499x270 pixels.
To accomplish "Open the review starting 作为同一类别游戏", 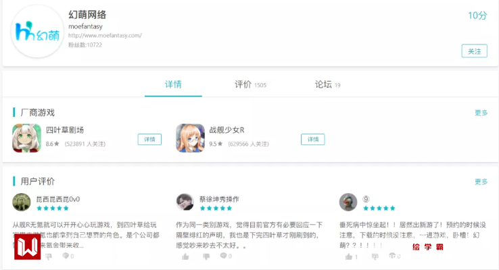I will click(249, 235).
